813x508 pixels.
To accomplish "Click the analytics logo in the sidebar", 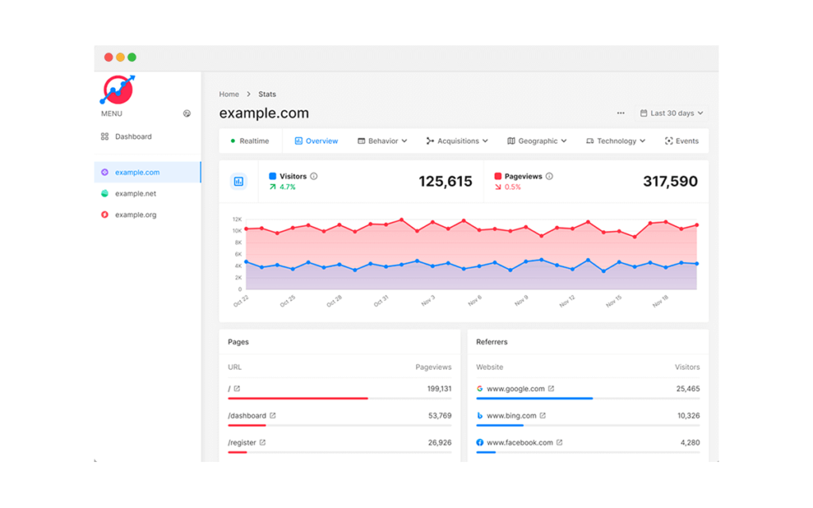I will (118, 89).
